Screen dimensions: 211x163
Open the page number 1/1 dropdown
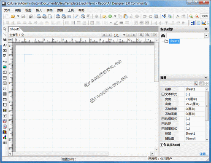[124, 35]
